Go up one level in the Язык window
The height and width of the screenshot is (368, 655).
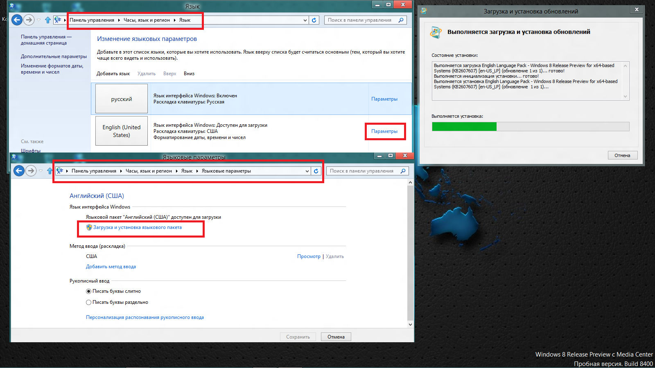click(x=48, y=20)
